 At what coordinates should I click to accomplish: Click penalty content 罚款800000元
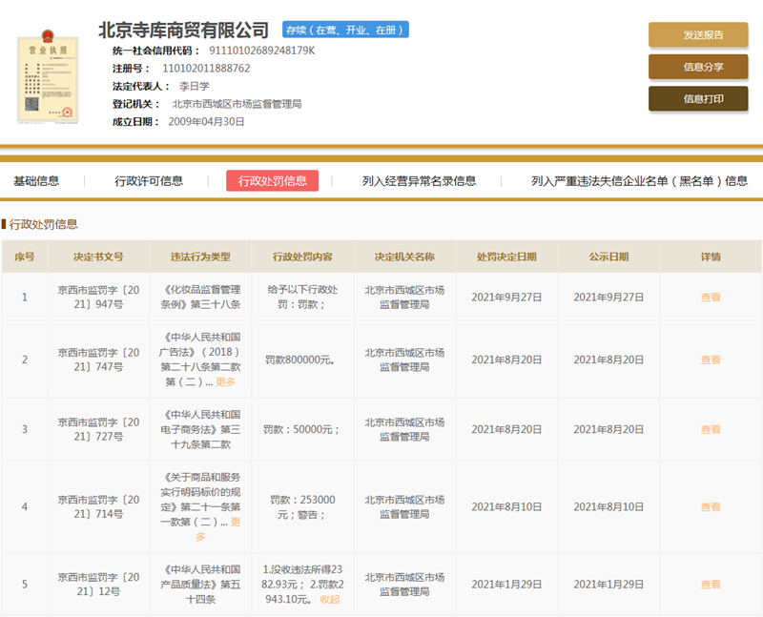299,360
